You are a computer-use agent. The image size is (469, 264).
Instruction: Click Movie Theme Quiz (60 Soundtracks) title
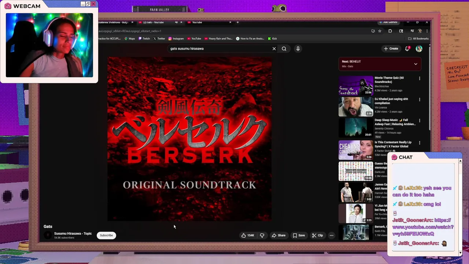(x=389, y=80)
